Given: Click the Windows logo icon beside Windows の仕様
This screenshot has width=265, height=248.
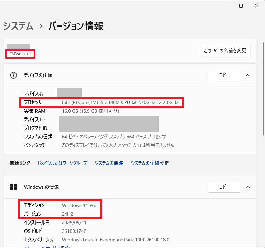Looking at the screenshot, I should coord(13,187).
